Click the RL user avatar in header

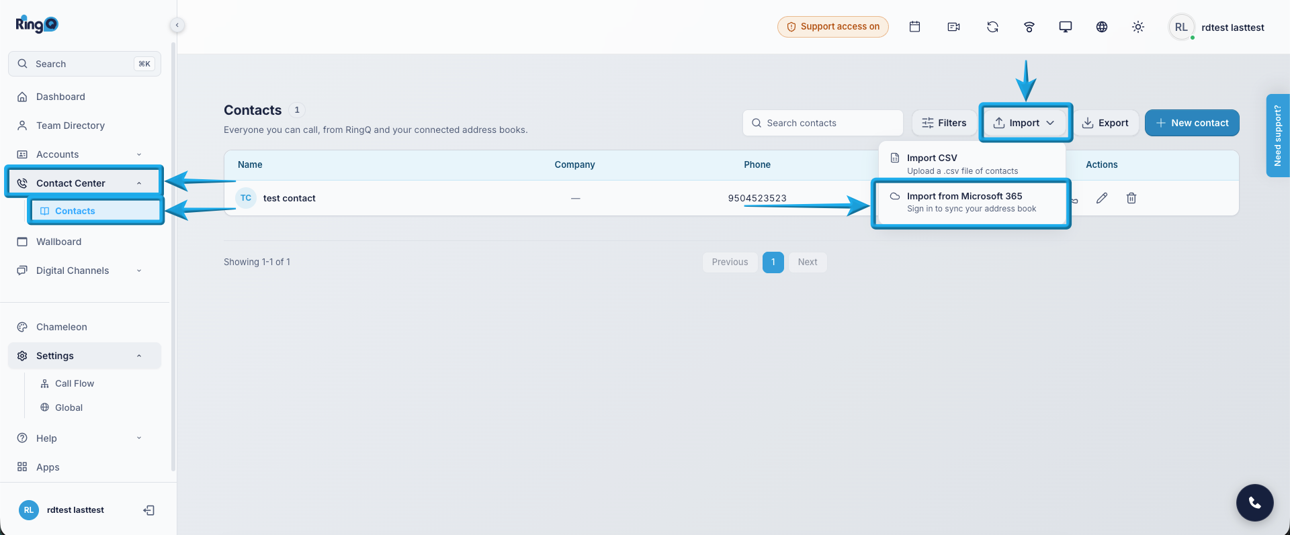tap(1181, 27)
